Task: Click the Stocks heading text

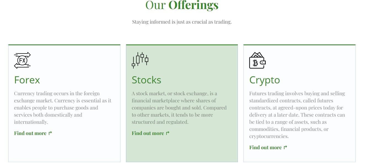Action: [146, 80]
